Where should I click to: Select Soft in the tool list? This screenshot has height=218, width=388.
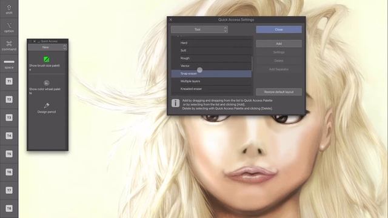[x=212, y=50]
